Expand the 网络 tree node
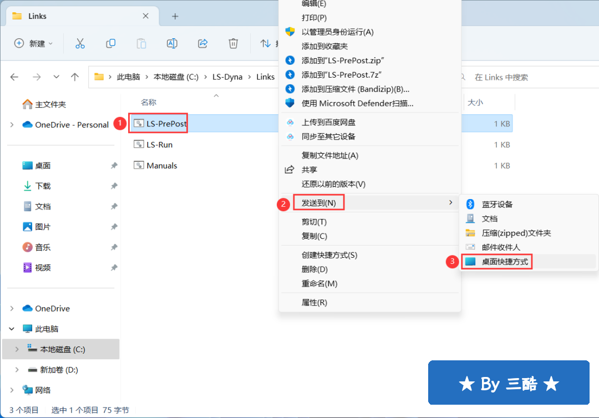 point(12,390)
